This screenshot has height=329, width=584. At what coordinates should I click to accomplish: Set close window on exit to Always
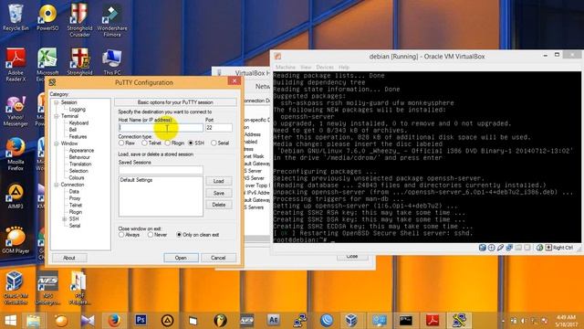121,235
